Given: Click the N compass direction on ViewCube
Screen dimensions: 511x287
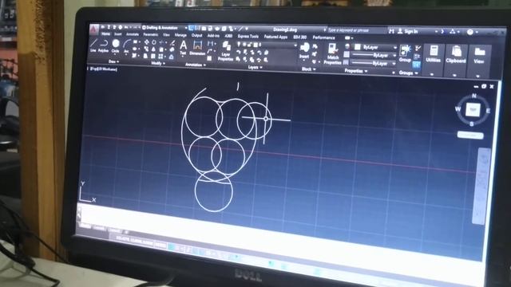Looking at the screenshot, I should click(x=473, y=96).
